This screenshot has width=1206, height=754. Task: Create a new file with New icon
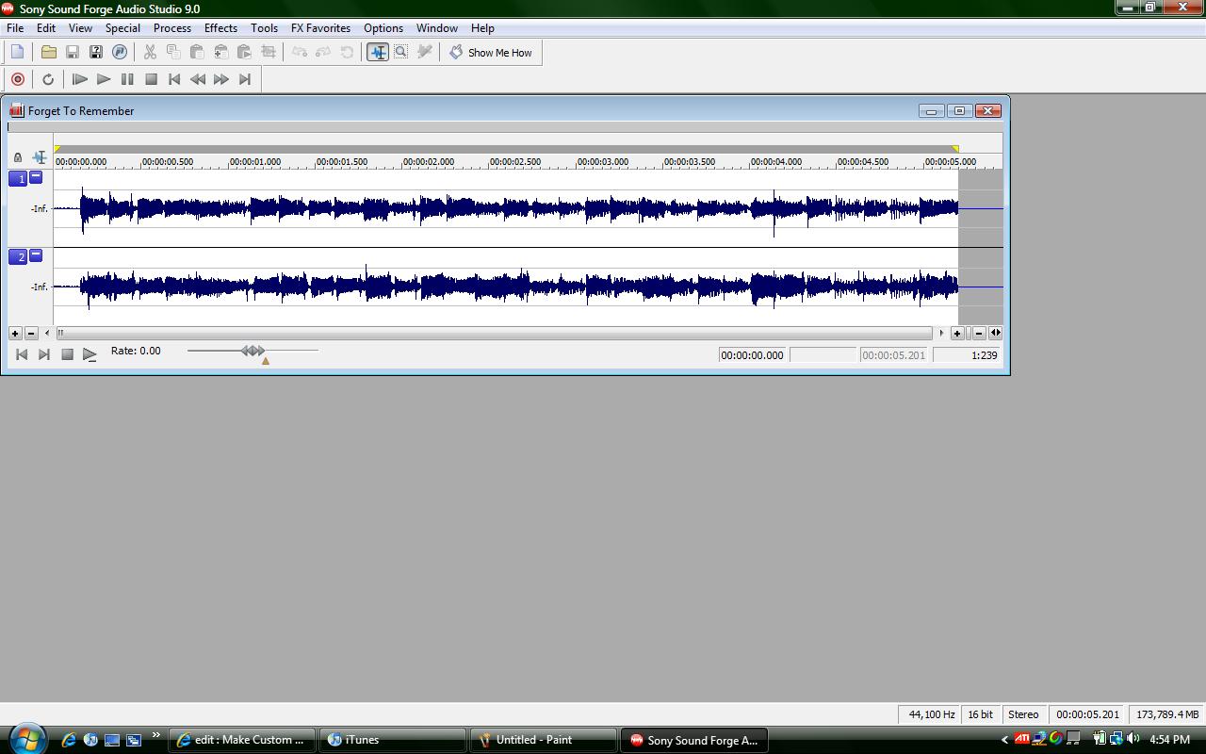[x=17, y=53]
